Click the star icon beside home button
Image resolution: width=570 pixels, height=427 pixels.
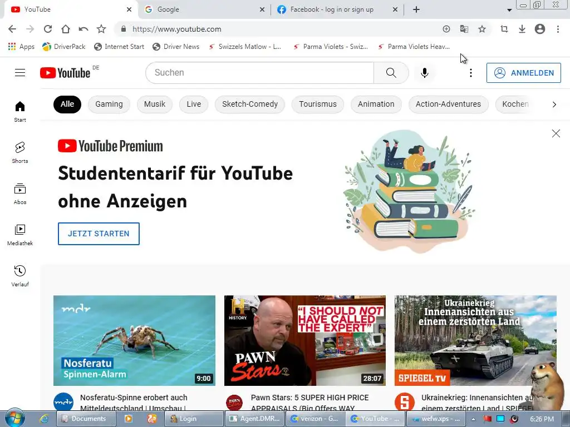(x=101, y=29)
